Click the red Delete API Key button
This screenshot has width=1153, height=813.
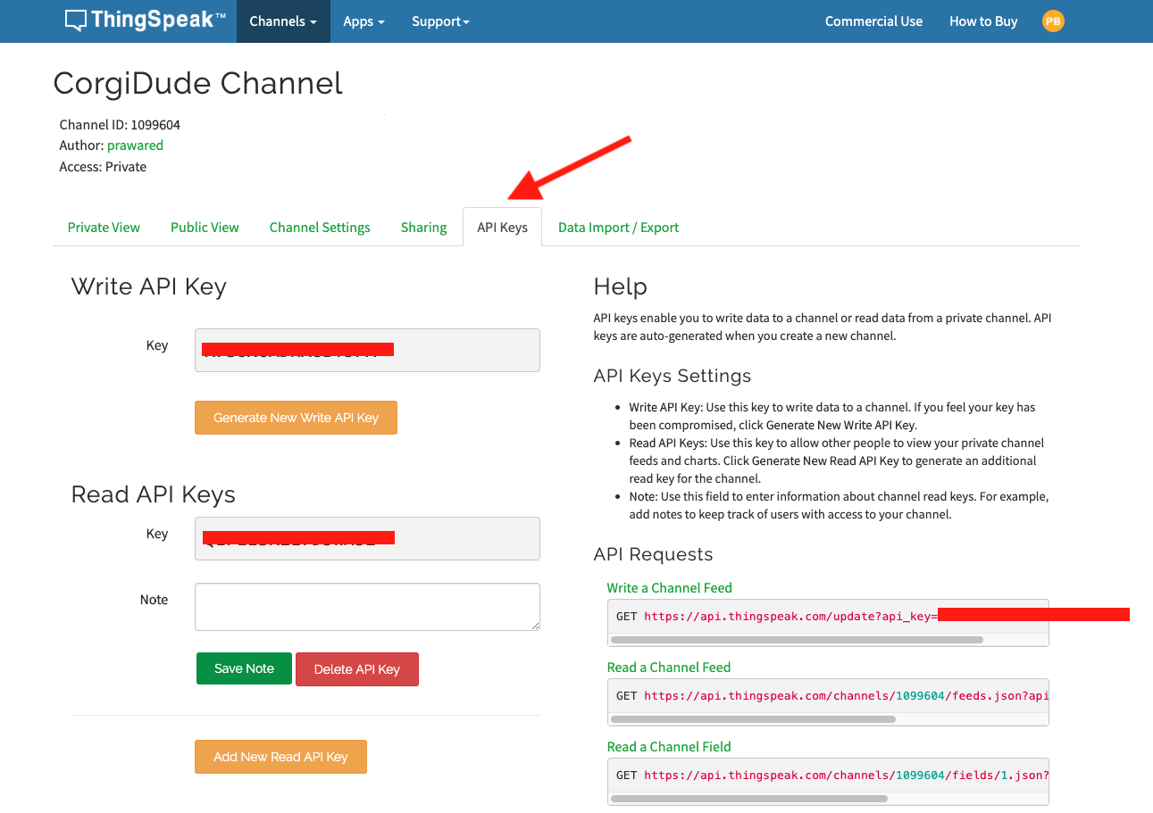[356, 669]
